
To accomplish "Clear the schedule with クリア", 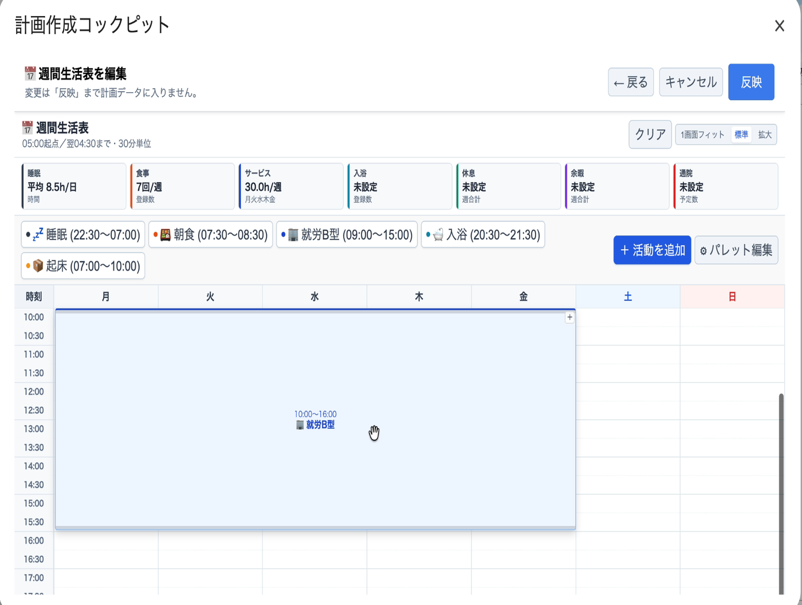I will pyautogui.click(x=650, y=135).
